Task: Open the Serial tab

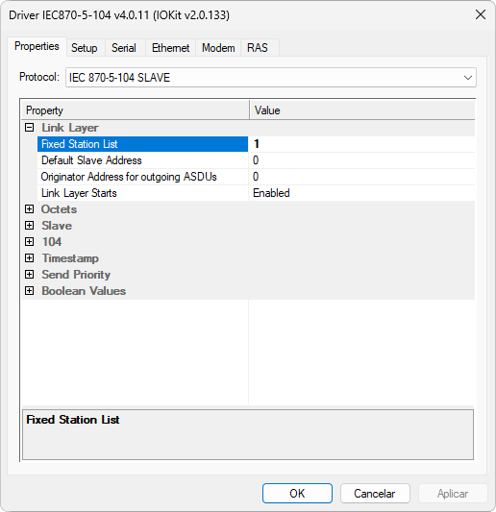Action: click(124, 48)
